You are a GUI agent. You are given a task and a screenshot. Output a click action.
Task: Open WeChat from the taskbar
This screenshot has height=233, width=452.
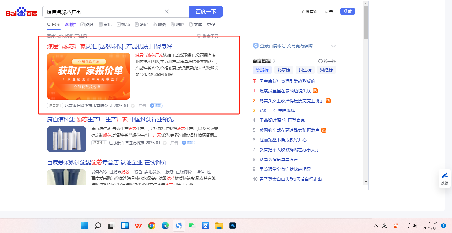[192, 226]
